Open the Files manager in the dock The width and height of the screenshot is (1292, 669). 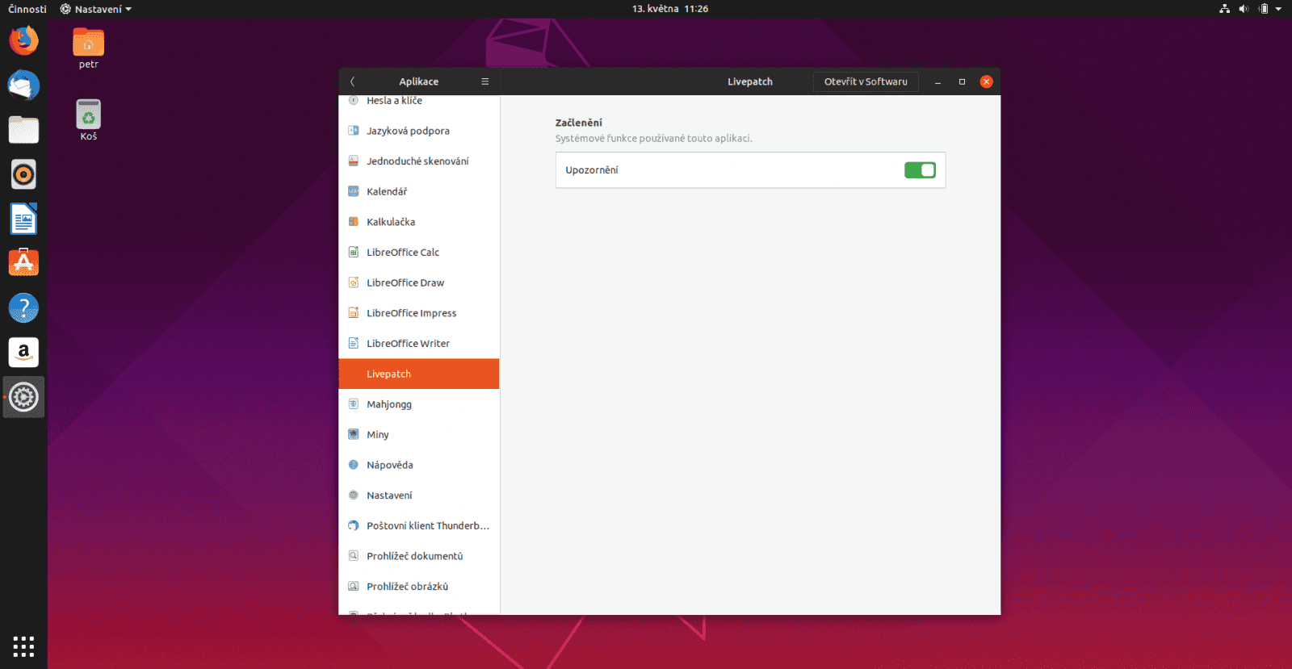pyautogui.click(x=23, y=130)
